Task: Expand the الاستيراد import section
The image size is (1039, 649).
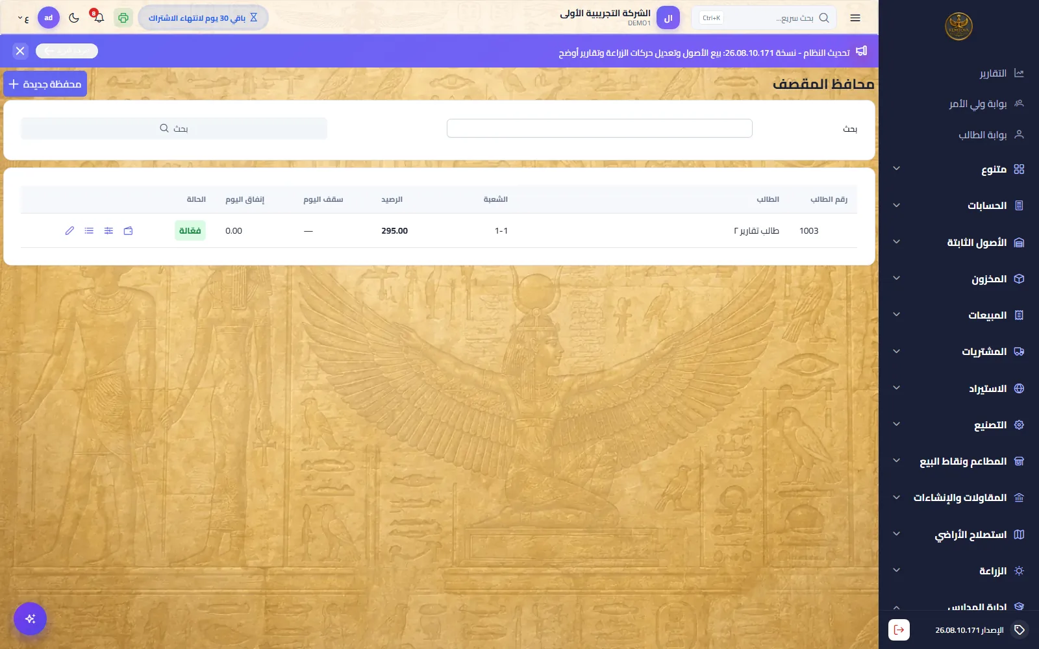Action: [958, 388]
